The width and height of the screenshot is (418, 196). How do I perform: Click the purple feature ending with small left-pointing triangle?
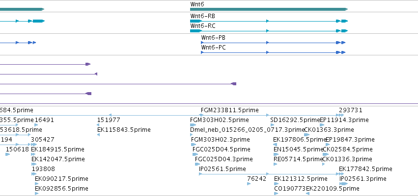pos(49,74)
